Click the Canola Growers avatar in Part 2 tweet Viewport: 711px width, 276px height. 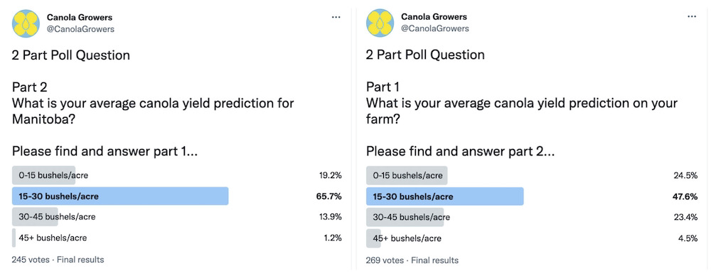(x=26, y=23)
